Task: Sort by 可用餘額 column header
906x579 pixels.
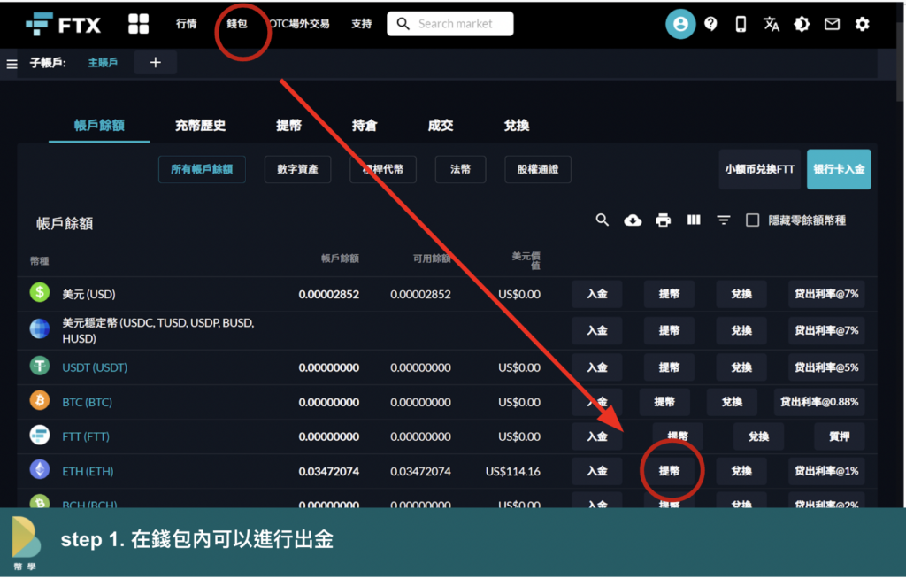Action: click(x=432, y=258)
